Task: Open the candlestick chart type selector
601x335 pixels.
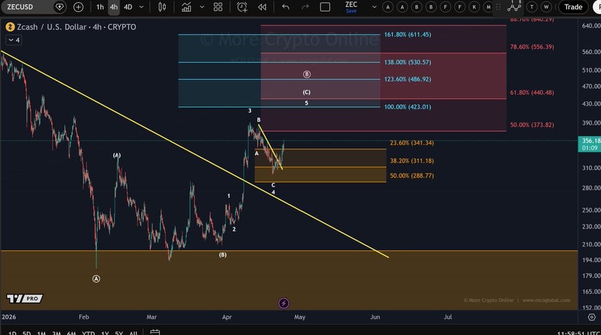Action: pyautogui.click(x=162, y=7)
